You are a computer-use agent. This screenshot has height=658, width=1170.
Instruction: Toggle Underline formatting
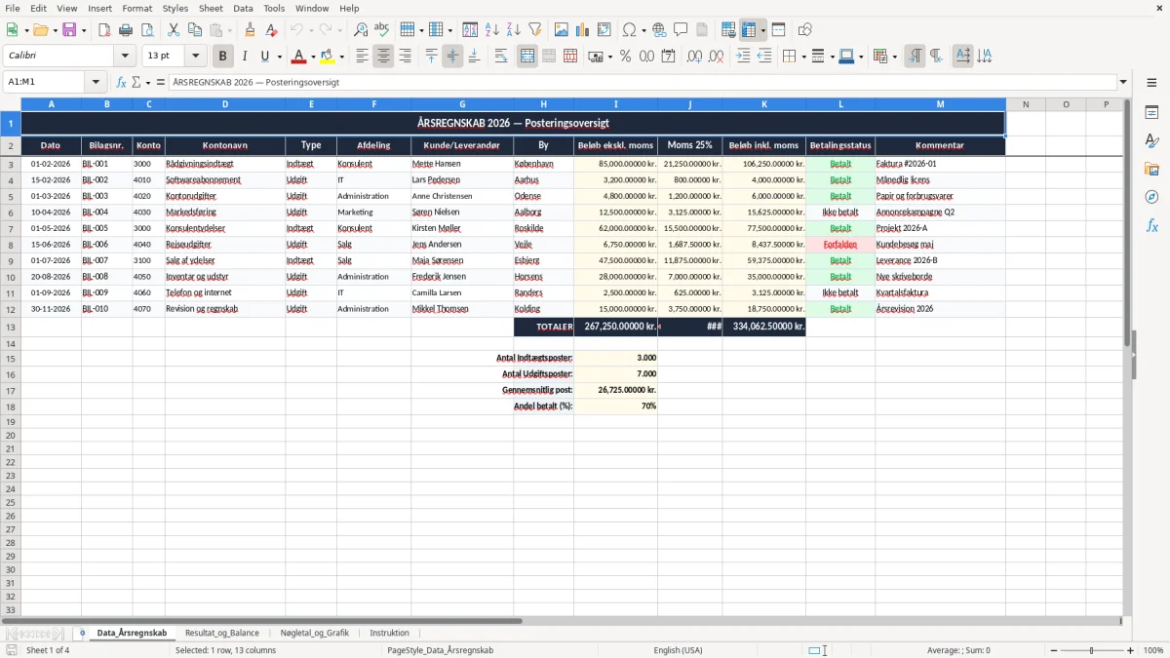coord(264,57)
